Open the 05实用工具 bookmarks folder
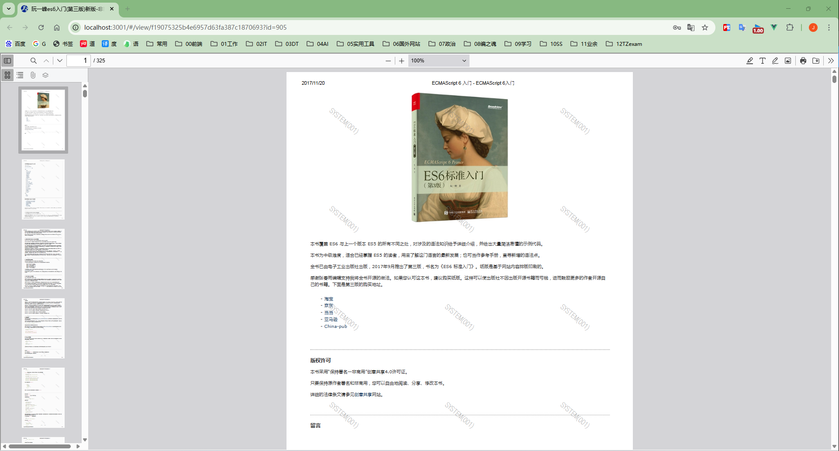Screen dimensions: 839x451 tap(356, 44)
